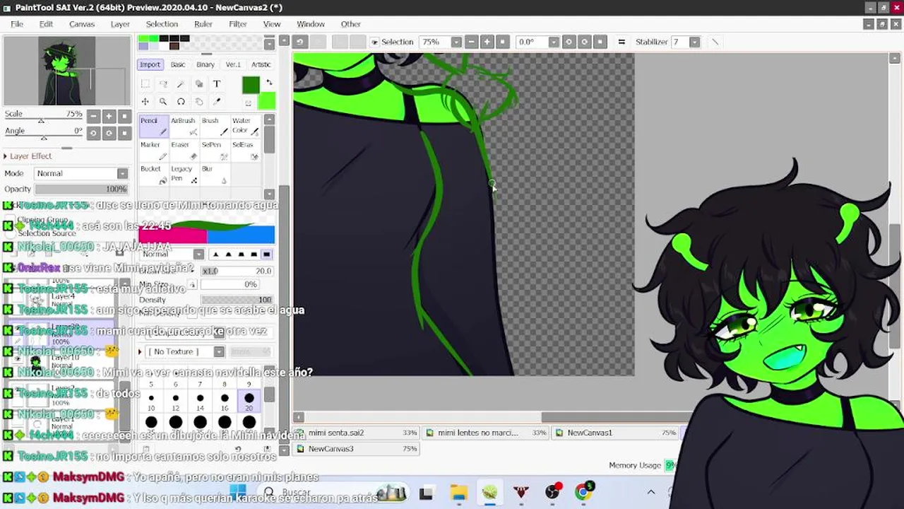Choose the Marker tool
The width and height of the screenshot is (904, 509).
[153, 151]
